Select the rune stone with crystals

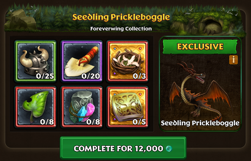click(82, 107)
